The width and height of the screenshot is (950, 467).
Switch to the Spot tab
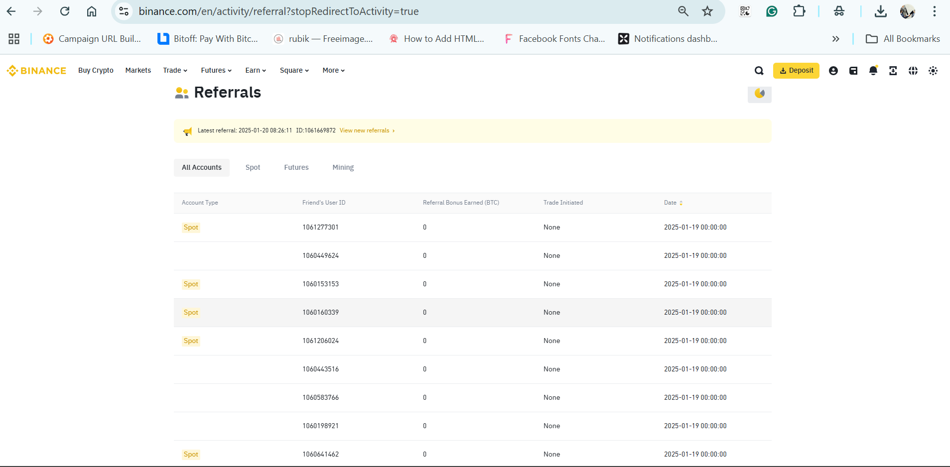[253, 167]
